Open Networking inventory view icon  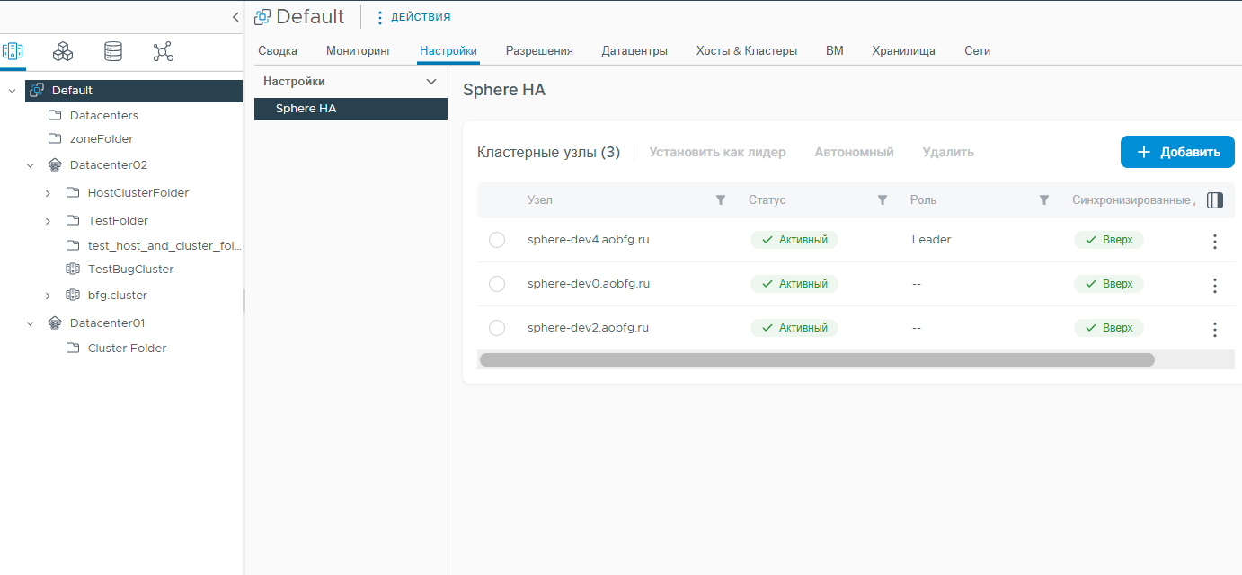163,52
